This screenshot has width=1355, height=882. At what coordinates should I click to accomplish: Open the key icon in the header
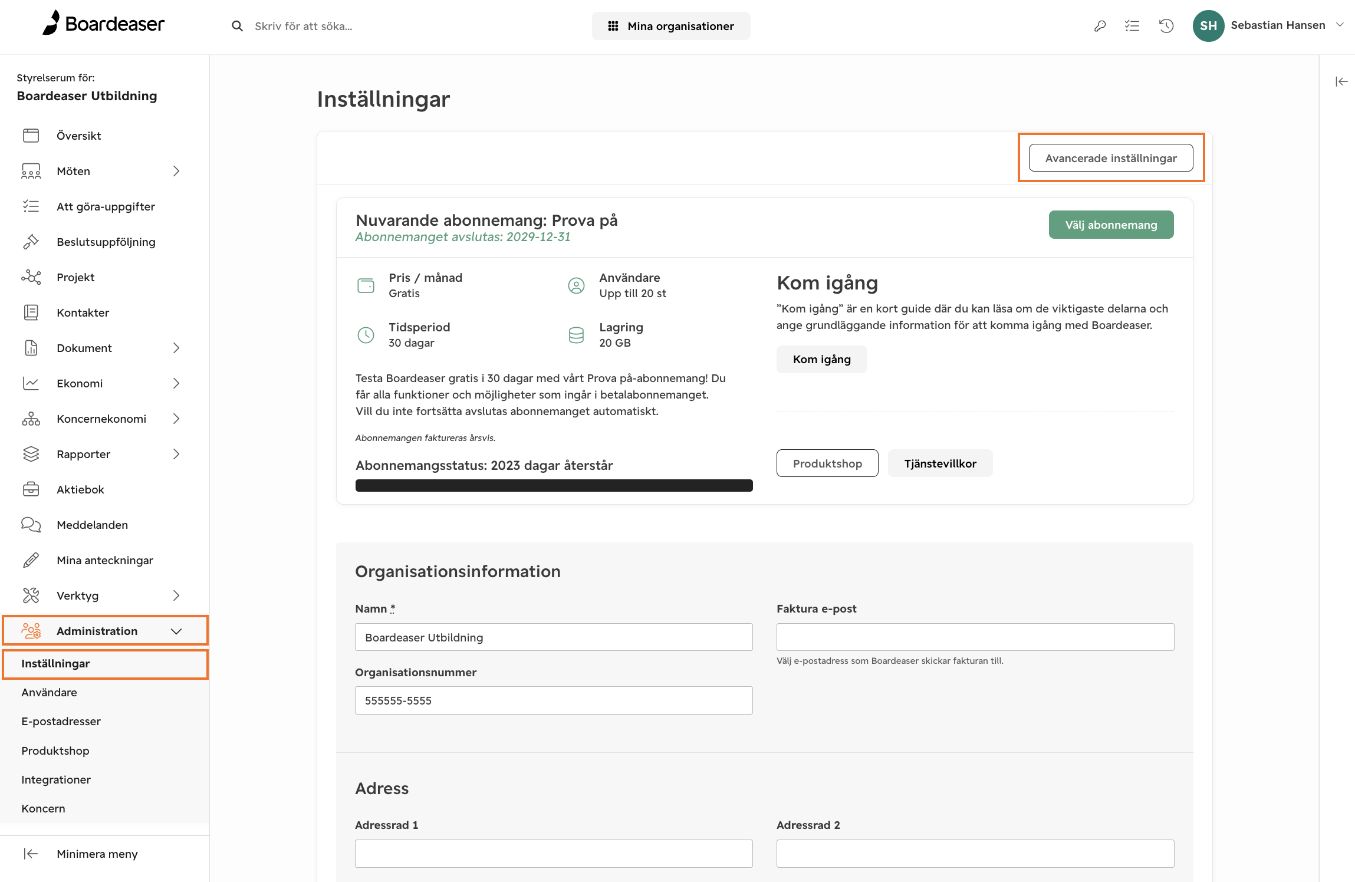[1100, 26]
